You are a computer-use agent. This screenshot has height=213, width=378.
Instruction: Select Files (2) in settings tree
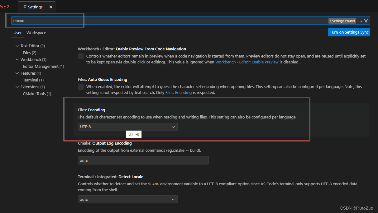point(30,53)
